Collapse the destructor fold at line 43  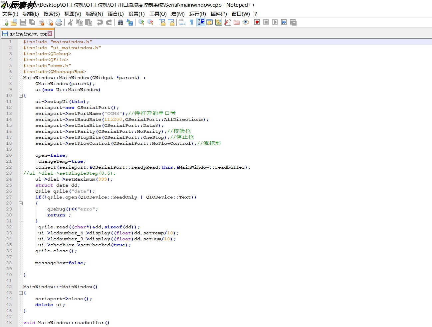point(21,293)
